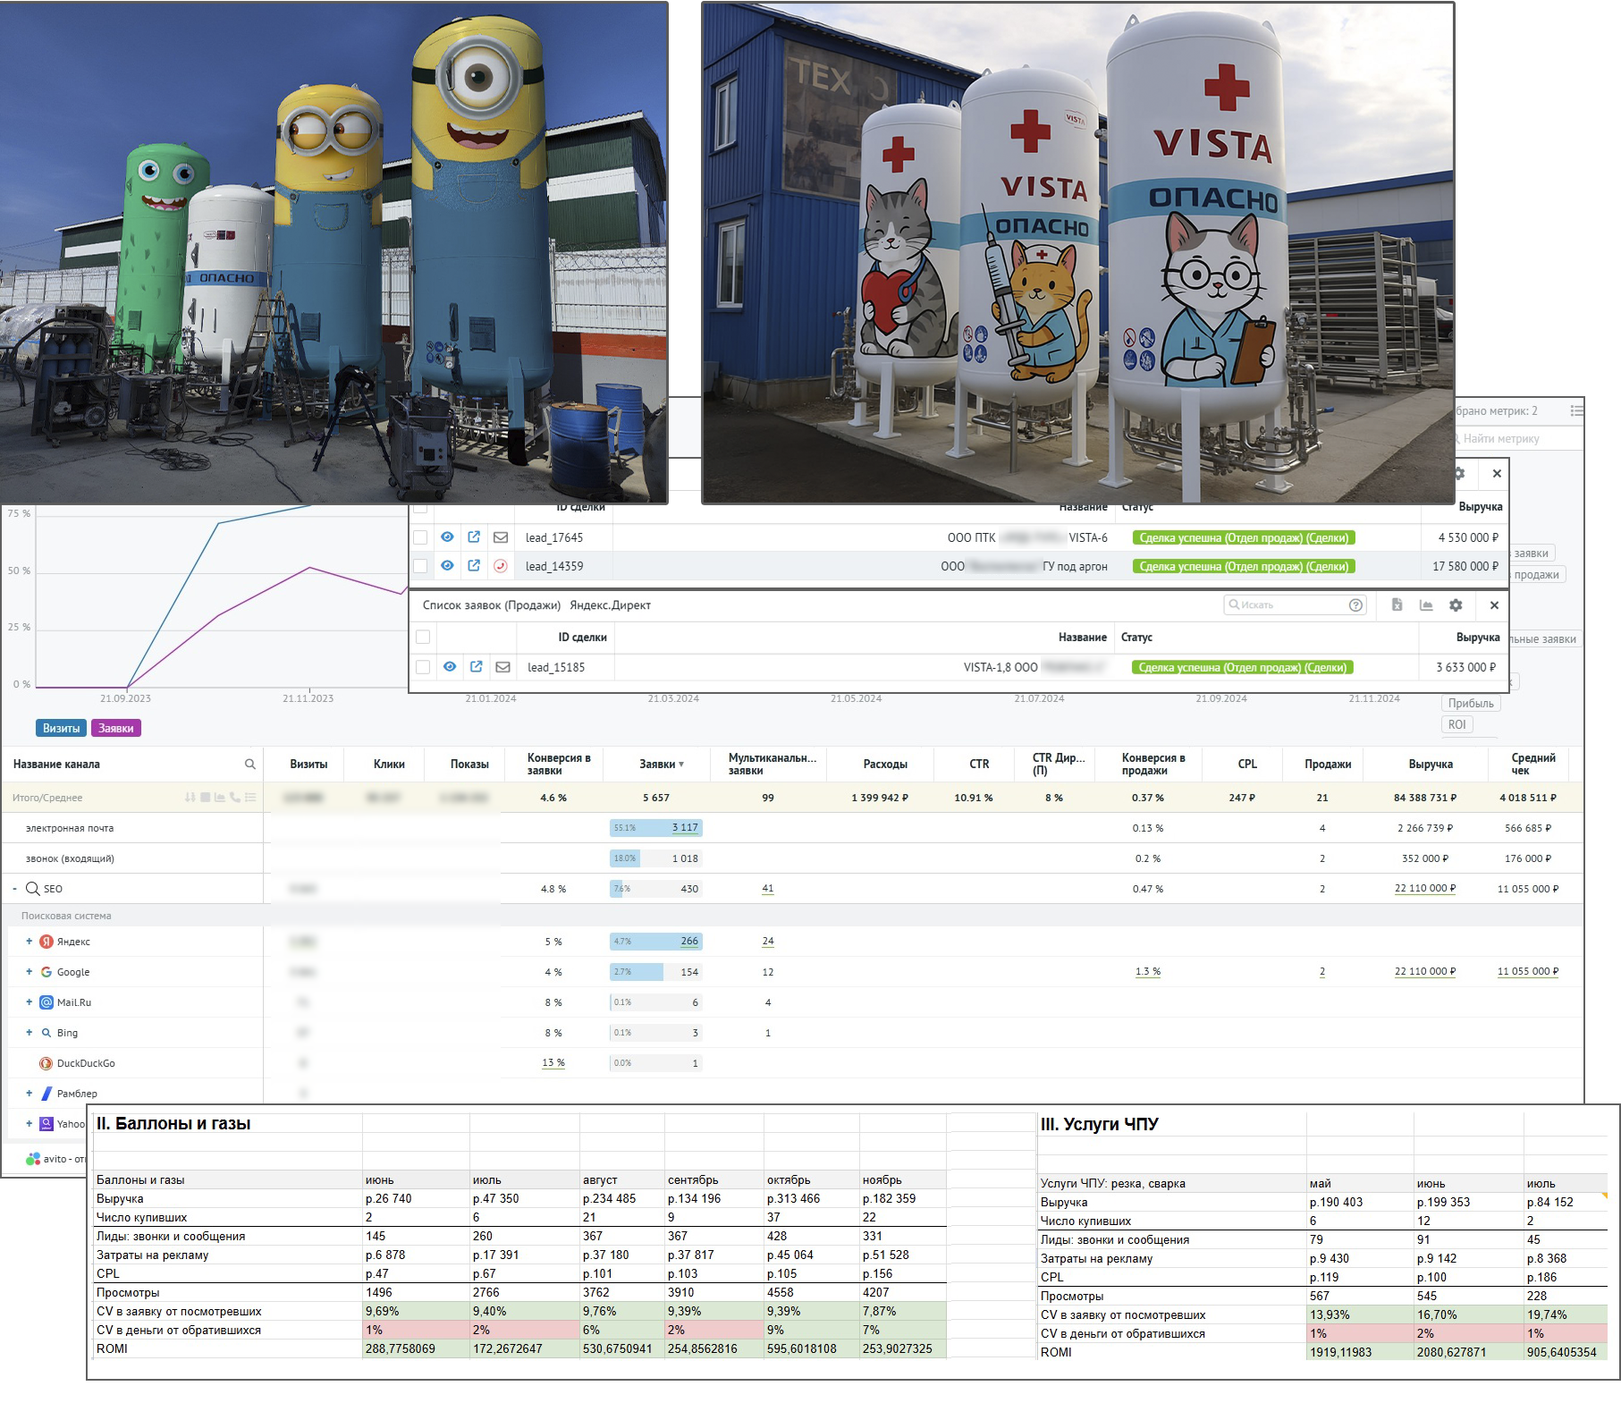Expand the Google search system row
The image size is (1621, 1403).
(x=29, y=972)
